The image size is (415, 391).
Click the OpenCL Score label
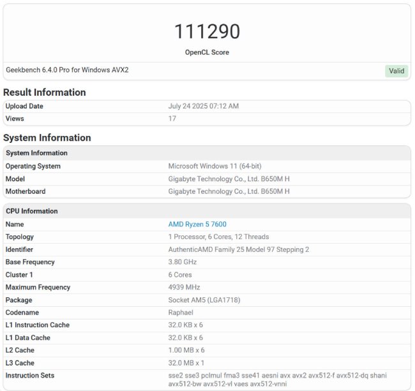pyautogui.click(x=207, y=52)
